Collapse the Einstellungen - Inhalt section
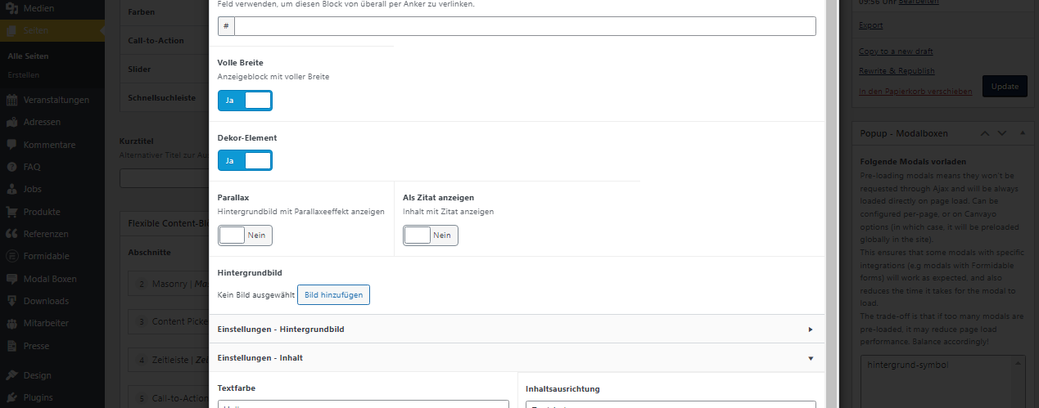 coord(516,358)
